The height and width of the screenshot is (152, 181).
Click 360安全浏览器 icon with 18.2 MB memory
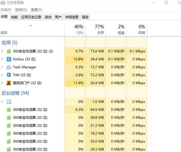click(x=9, y=133)
